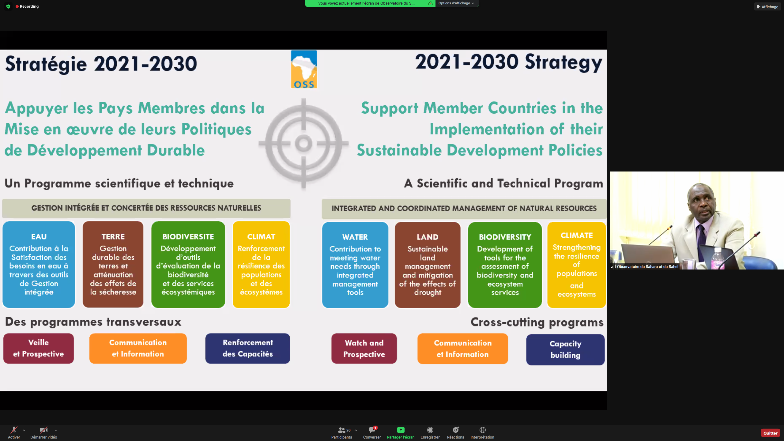Click the green Partager l'écran icon

pyautogui.click(x=401, y=430)
